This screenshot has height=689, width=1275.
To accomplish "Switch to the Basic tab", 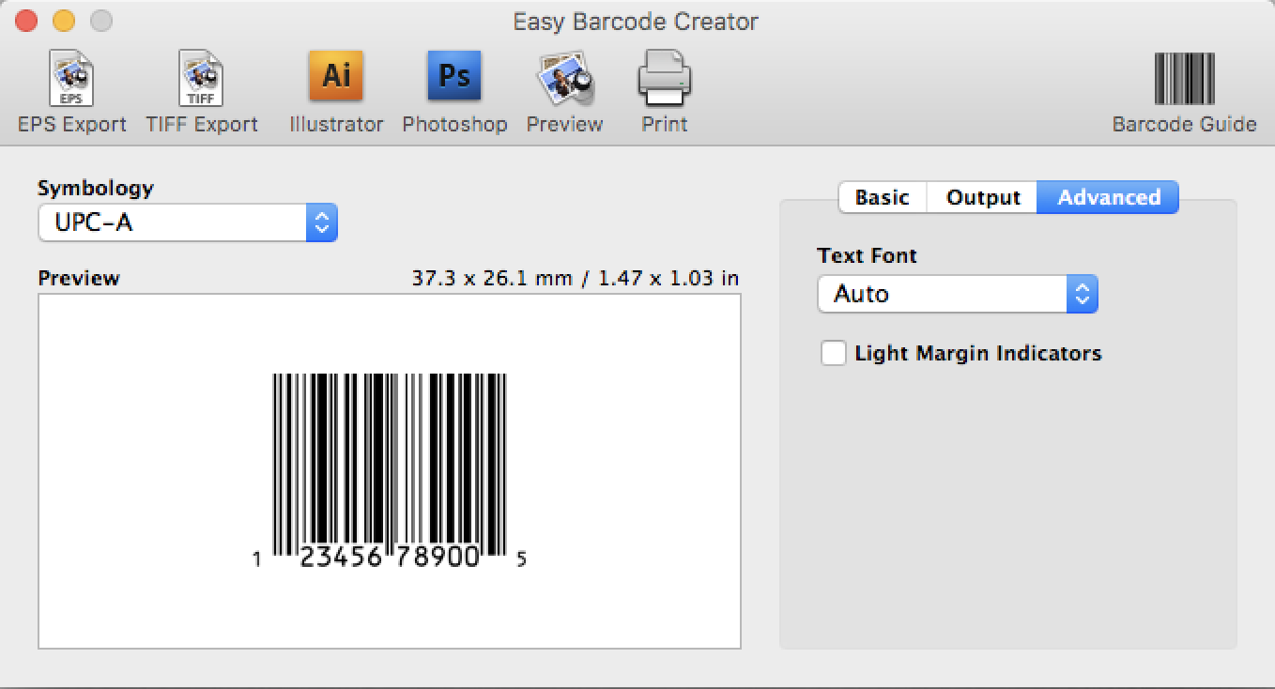I will coord(882,198).
